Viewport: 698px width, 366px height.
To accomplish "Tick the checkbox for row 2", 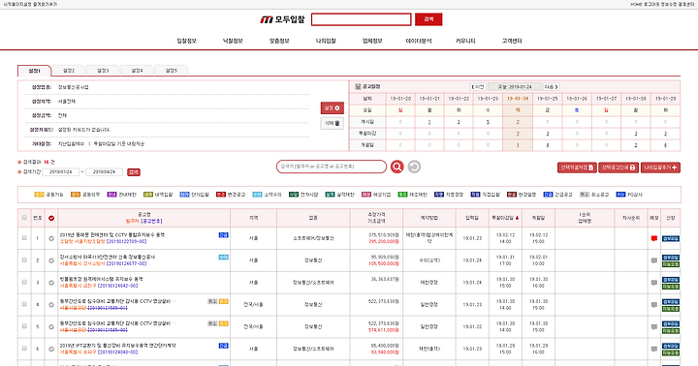I will pos(24,260).
